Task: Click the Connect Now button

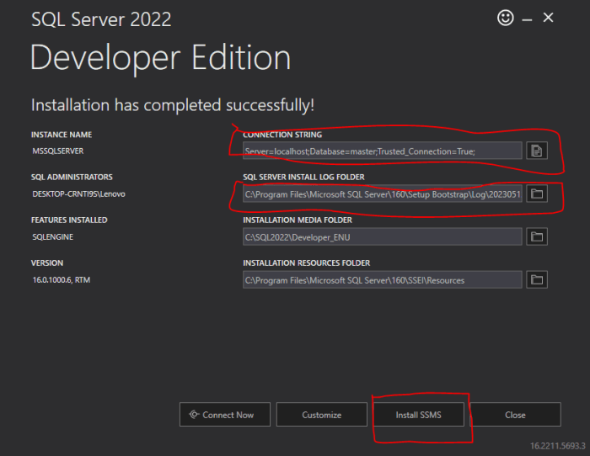Action: pyautogui.click(x=225, y=415)
